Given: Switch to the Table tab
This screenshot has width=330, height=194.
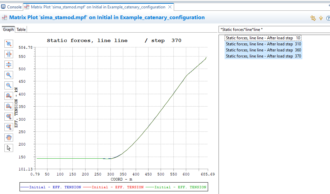Looking at the screenshot, I should click(x=21, y=30).
